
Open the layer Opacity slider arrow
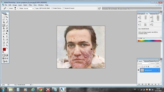point(161,63)
